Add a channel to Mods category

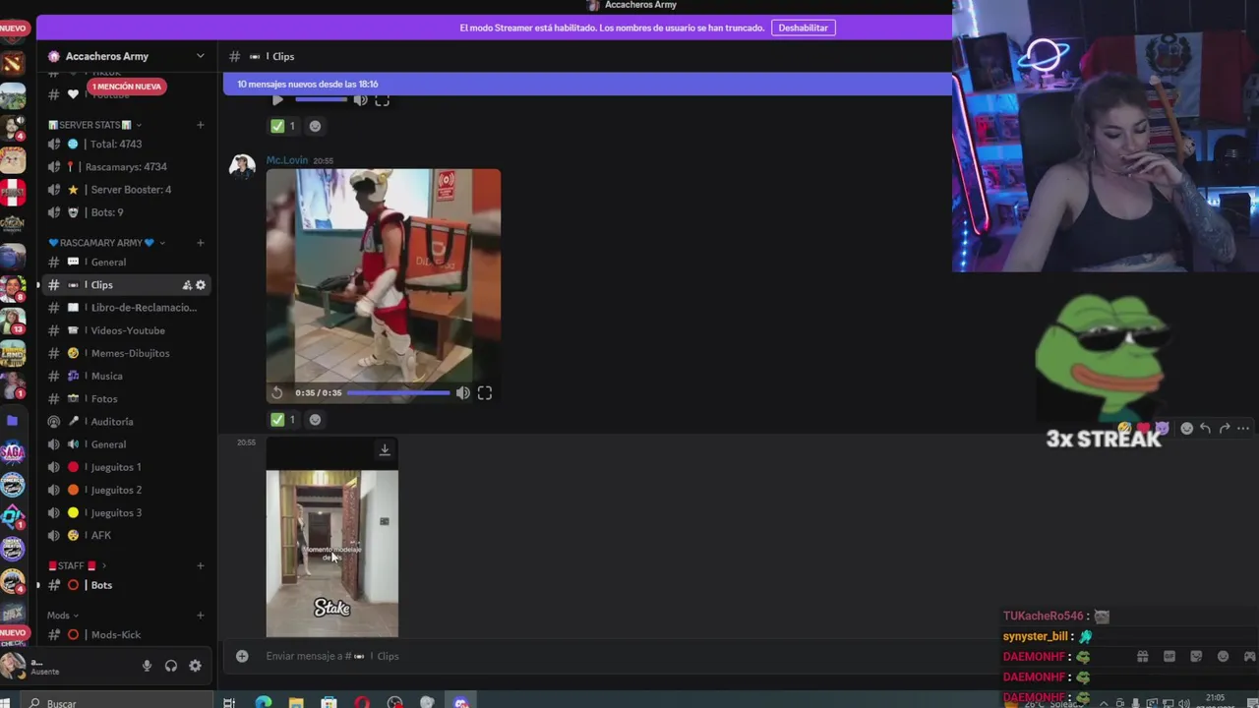[201, 616]
